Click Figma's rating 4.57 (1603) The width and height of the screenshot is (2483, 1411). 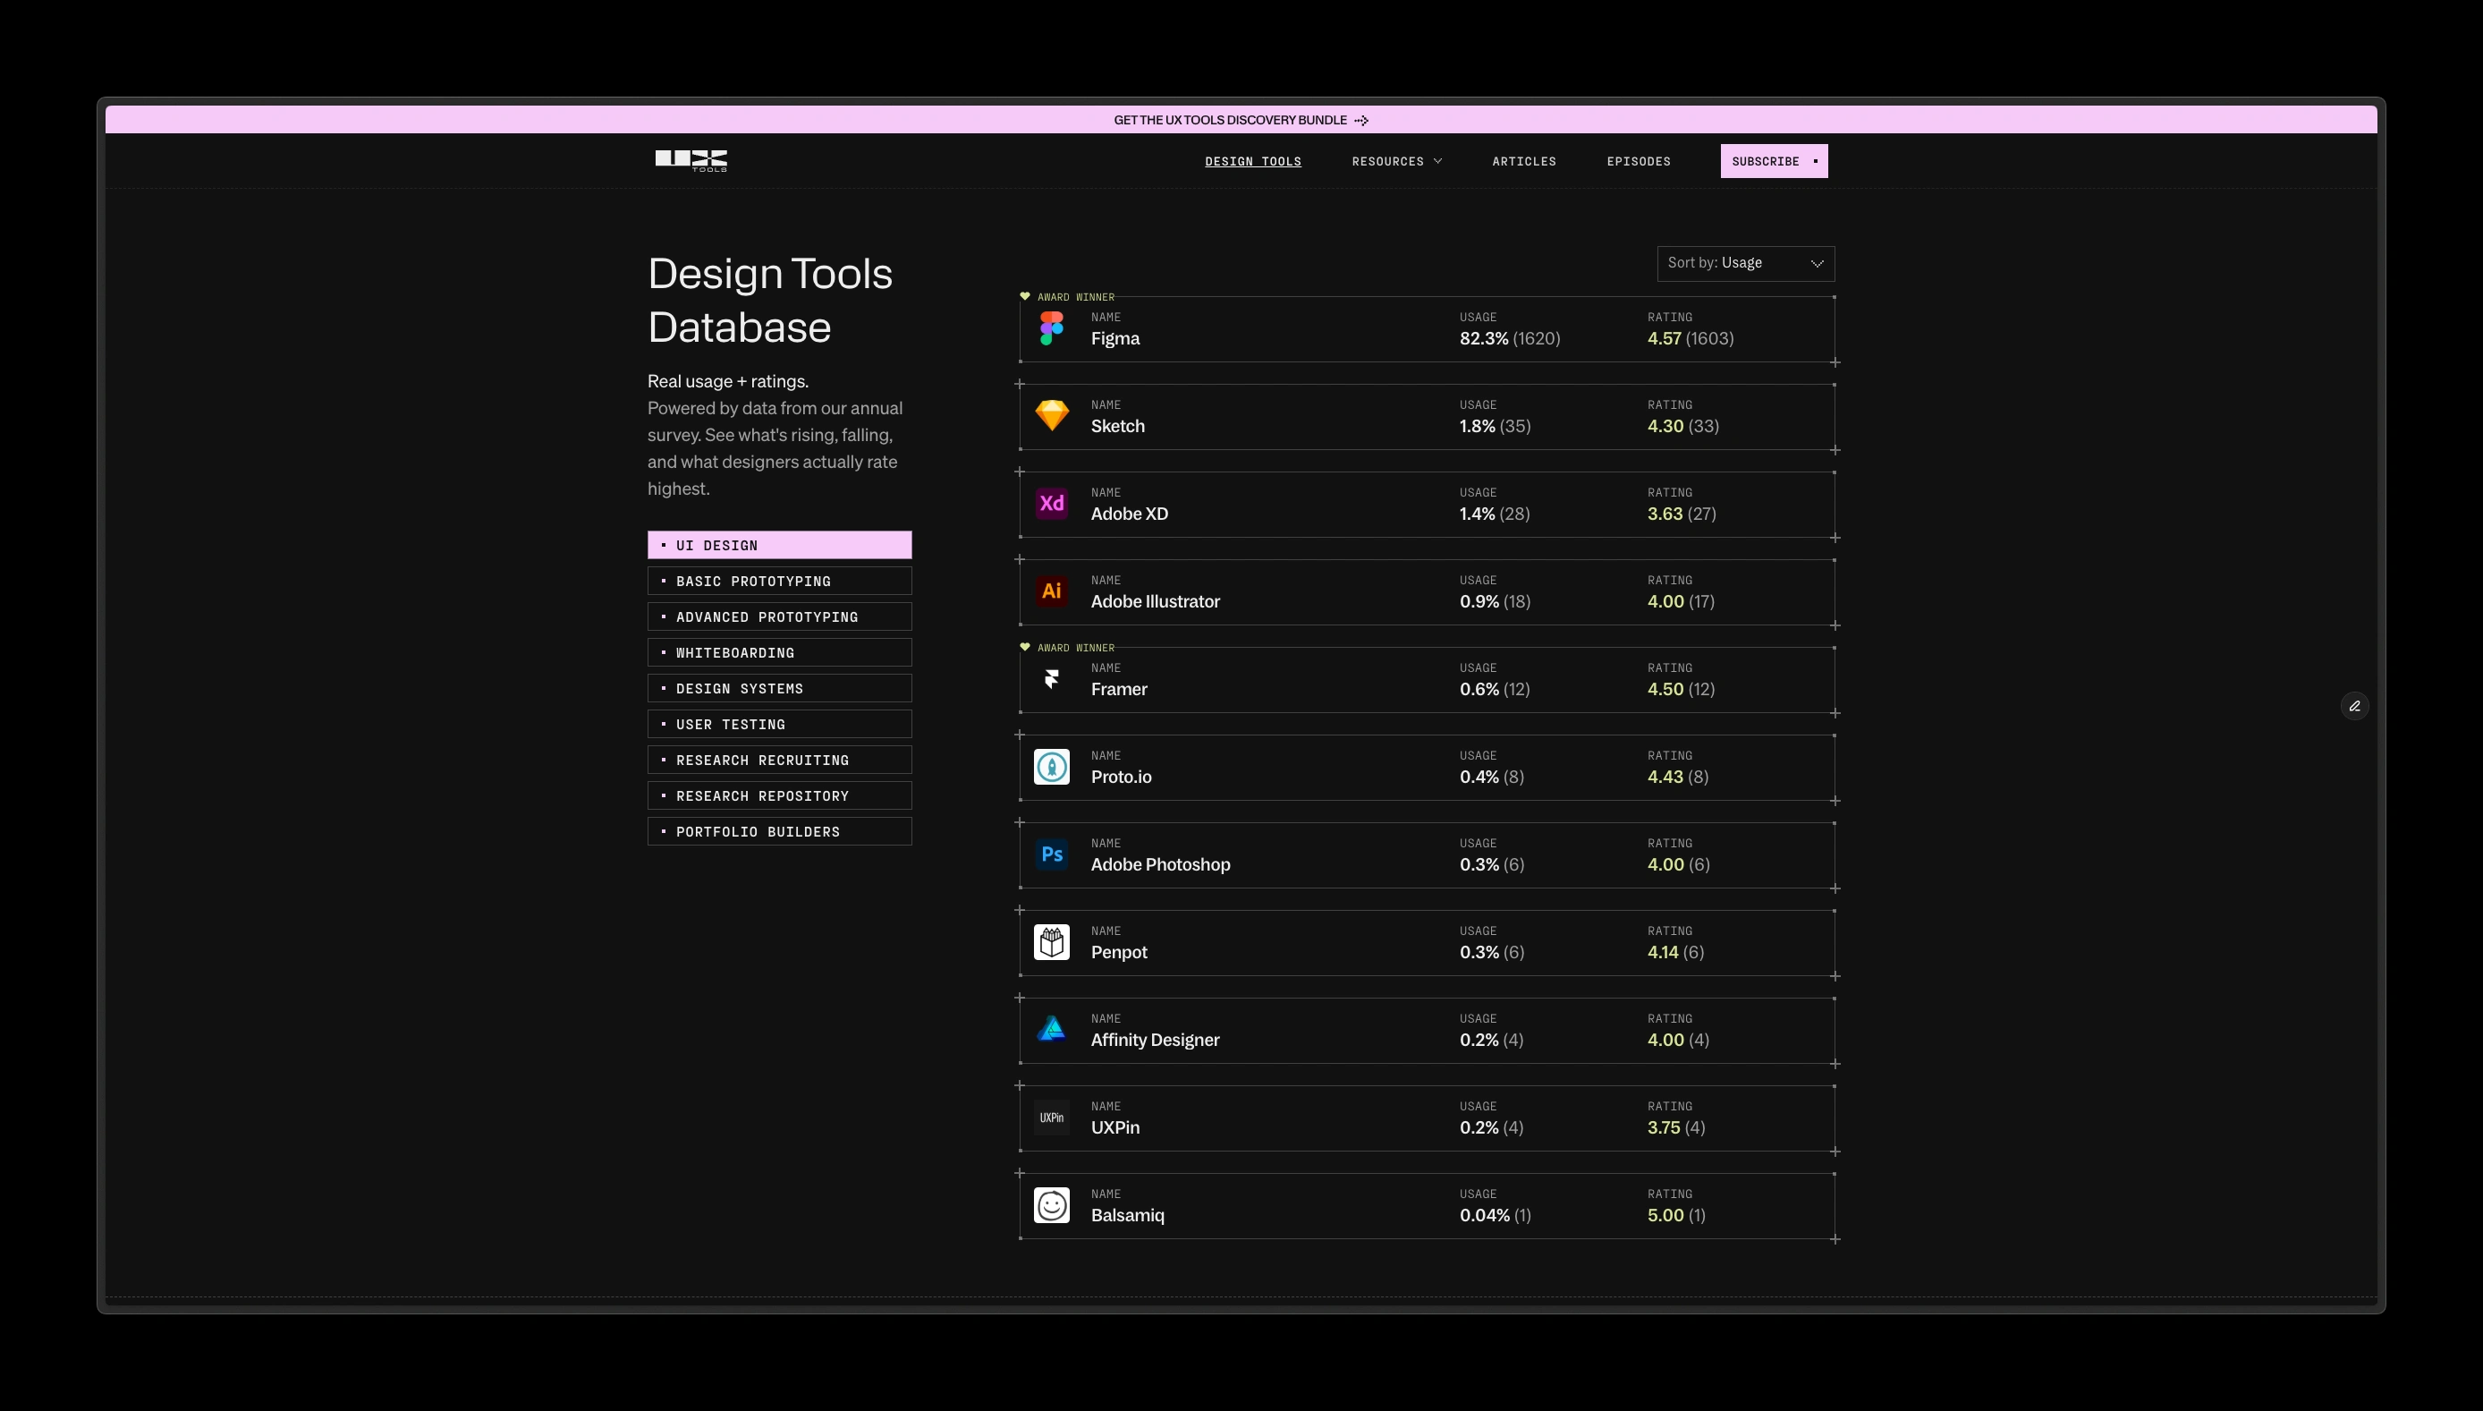pyautogui.click(x=1691, y=339)
